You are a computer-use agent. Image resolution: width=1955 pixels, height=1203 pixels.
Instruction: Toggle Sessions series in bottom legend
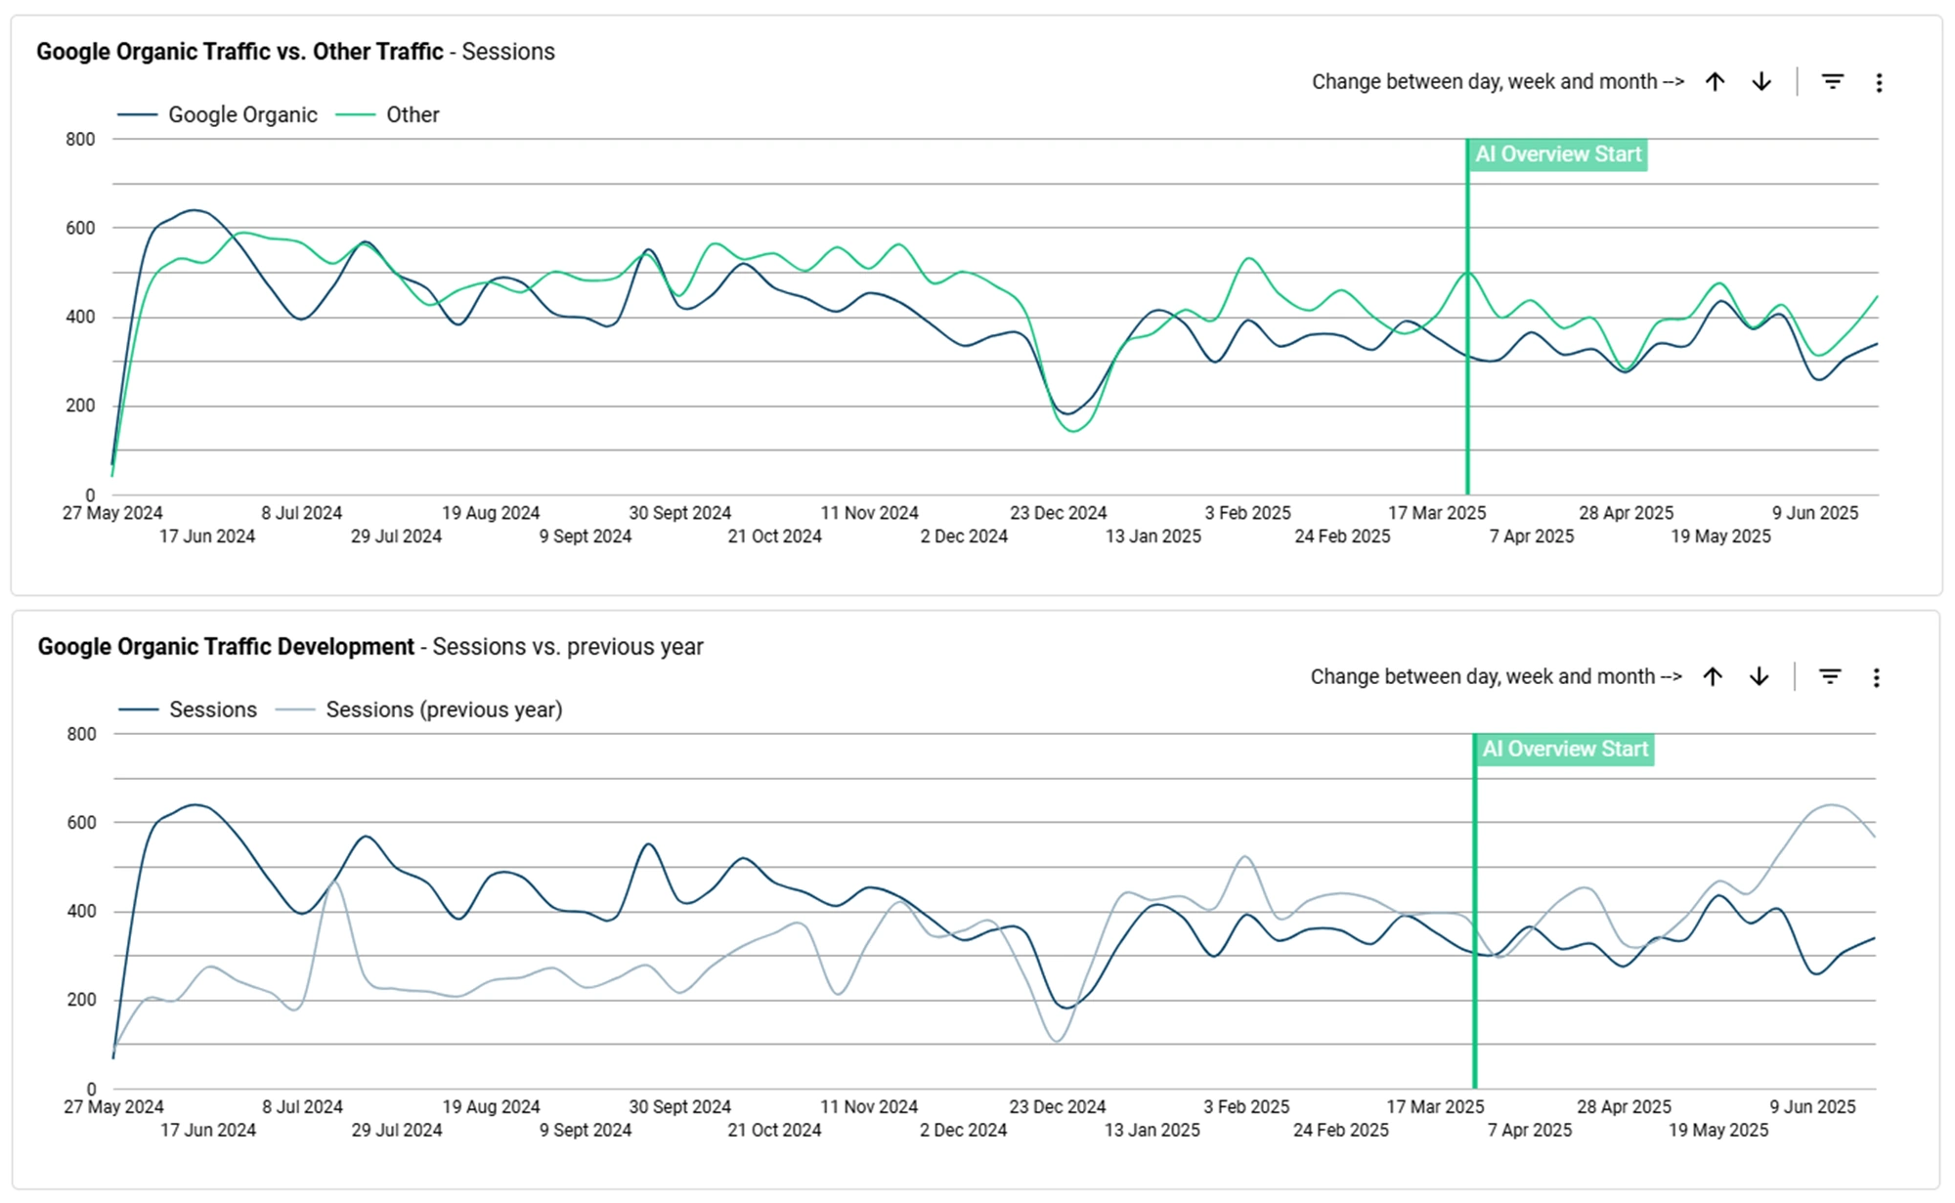point(212,709)
